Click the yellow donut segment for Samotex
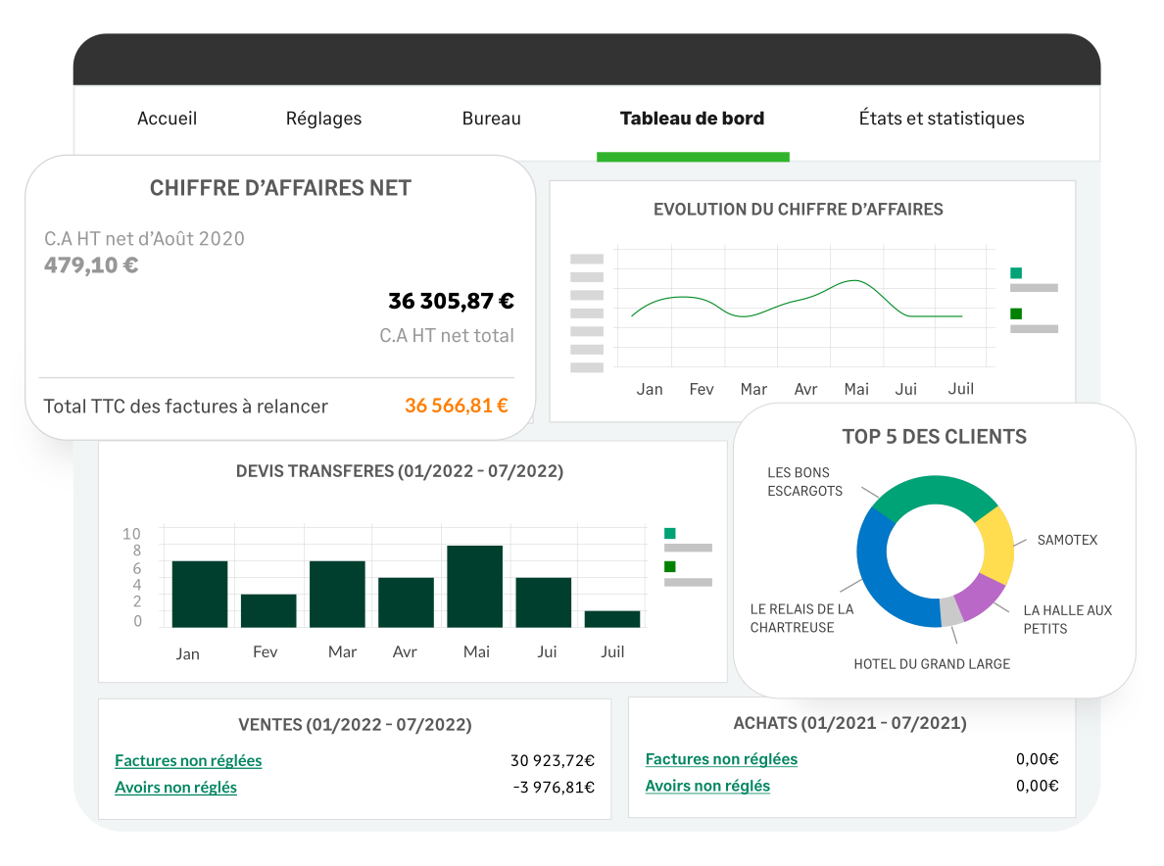The height and width of the screenshot is (866, 1164). (x=998, y=546)
